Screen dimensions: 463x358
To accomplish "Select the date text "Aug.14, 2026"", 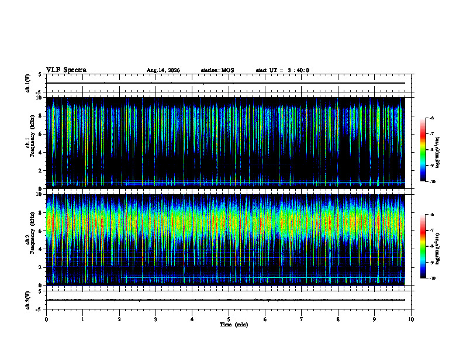I will click(x=163, y=70).
